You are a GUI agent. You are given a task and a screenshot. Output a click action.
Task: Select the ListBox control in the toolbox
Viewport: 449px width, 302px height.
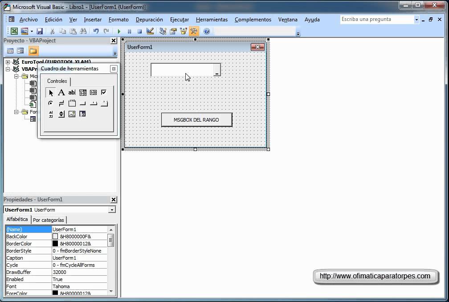click(94, 93)
